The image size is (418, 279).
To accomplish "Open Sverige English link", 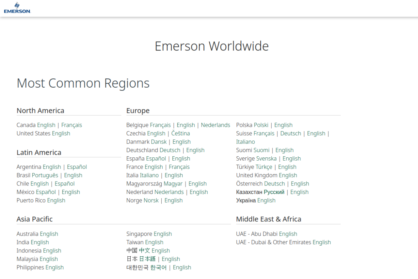I will [292, 159].
